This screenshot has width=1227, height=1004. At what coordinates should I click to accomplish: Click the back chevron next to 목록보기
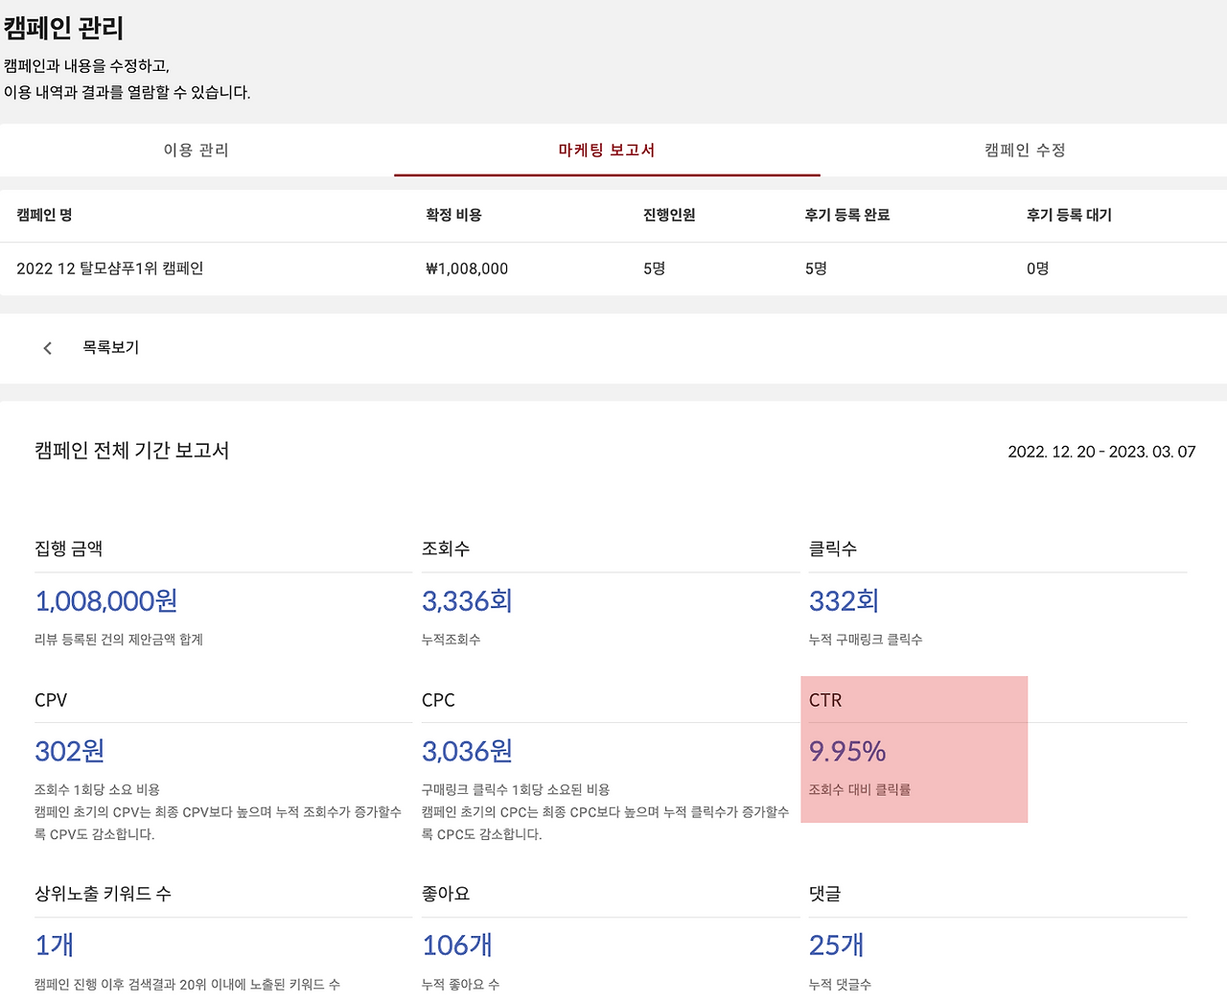(47, 347)
